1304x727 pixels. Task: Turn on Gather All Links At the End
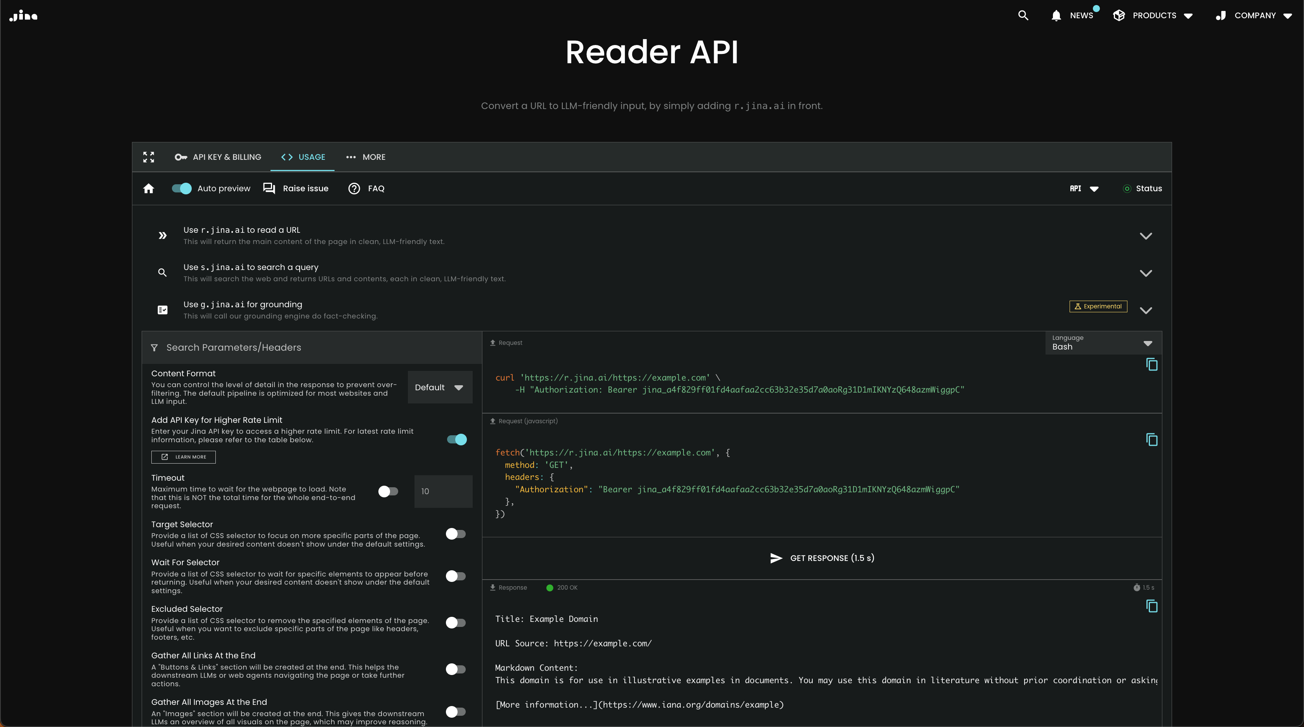[456, 669]
